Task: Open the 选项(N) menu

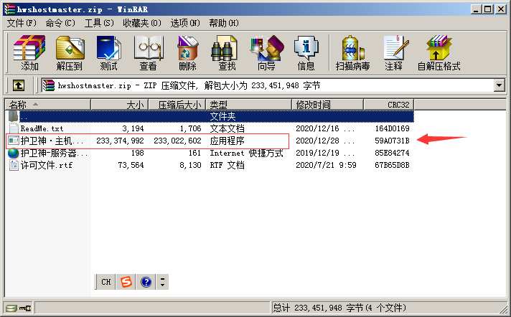Action: (184, 23)
